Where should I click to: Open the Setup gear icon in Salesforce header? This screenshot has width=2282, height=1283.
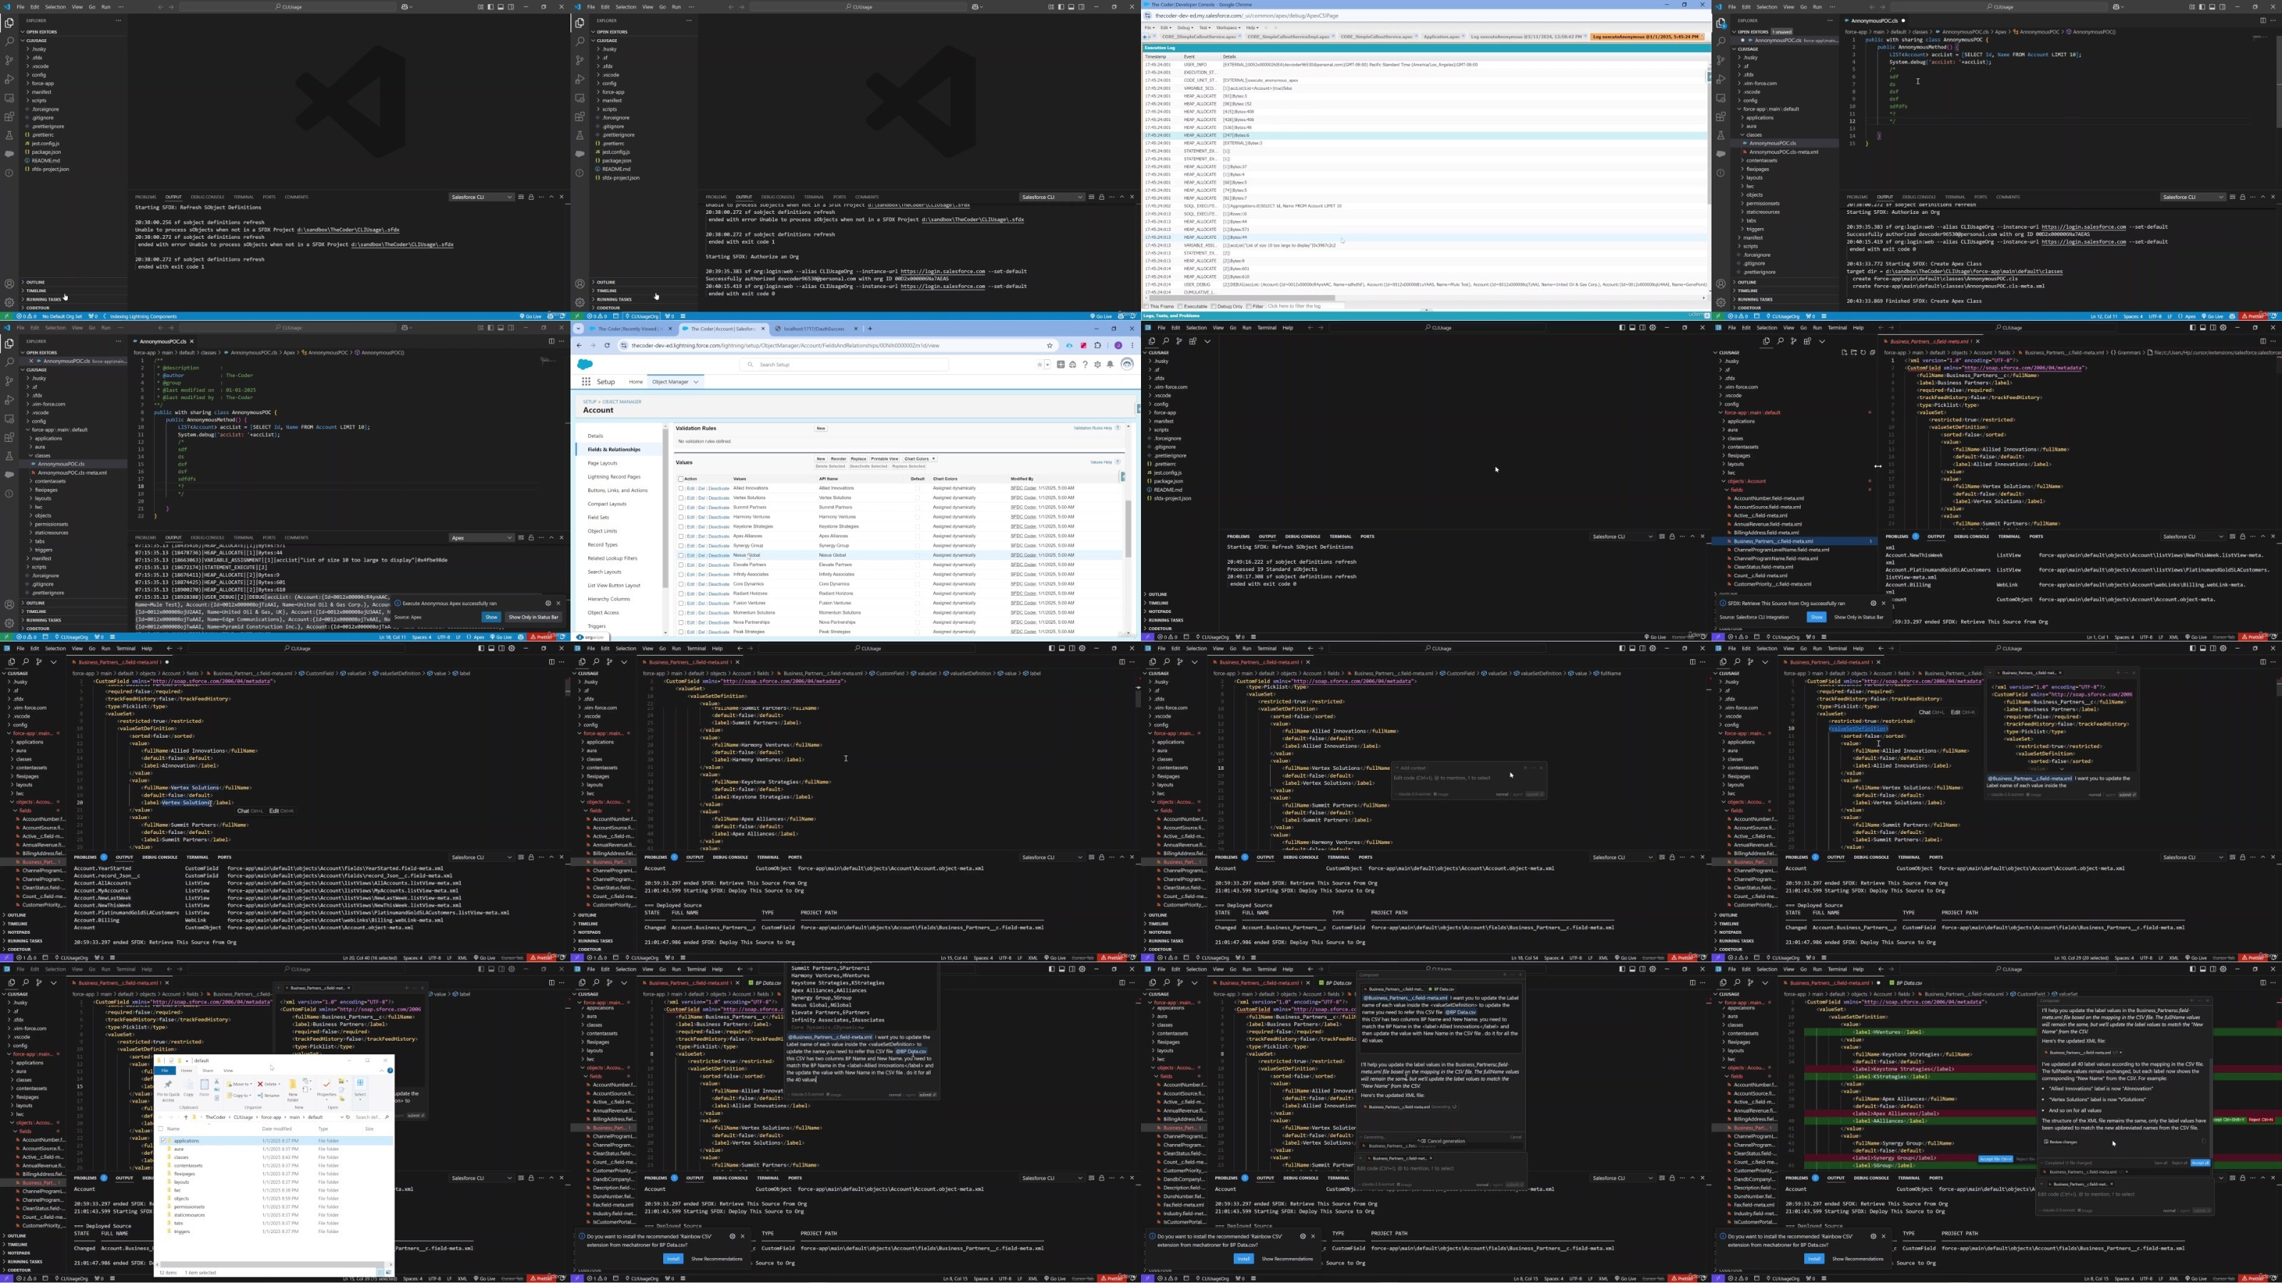(x=1098, y=365)
